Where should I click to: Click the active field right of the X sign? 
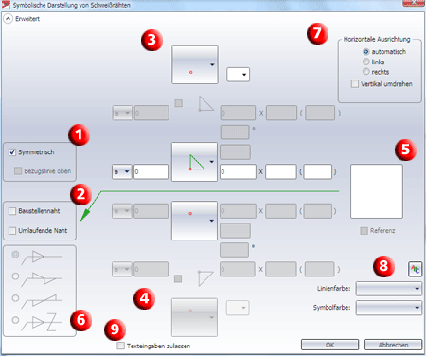(x=281, y=172)
